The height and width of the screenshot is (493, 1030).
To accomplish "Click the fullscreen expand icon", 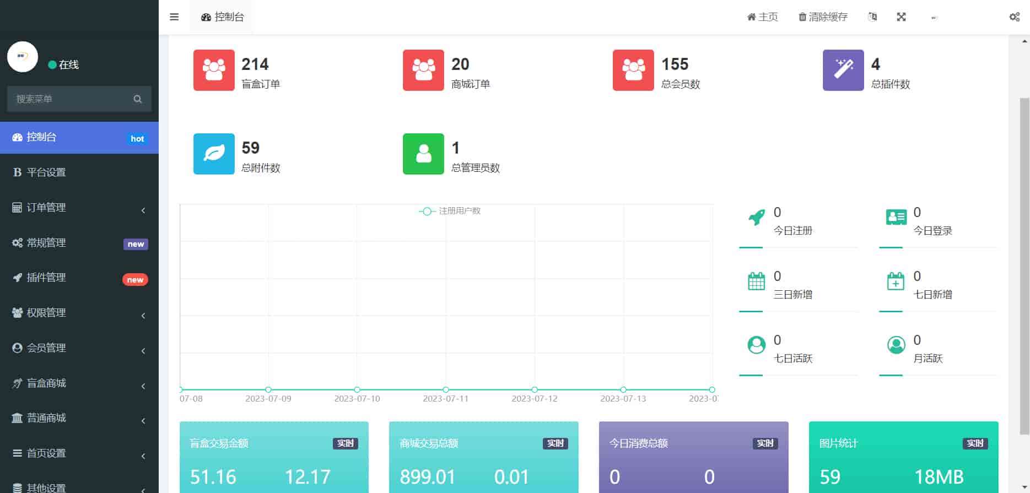I will pyautogui.click(x=901, y=17).
